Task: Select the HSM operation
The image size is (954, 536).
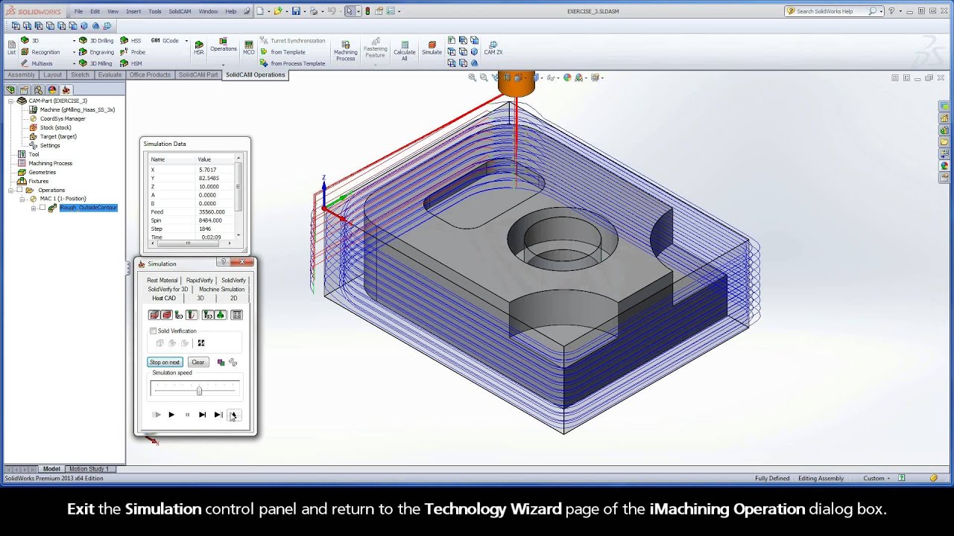Action: tap(131, 63)
